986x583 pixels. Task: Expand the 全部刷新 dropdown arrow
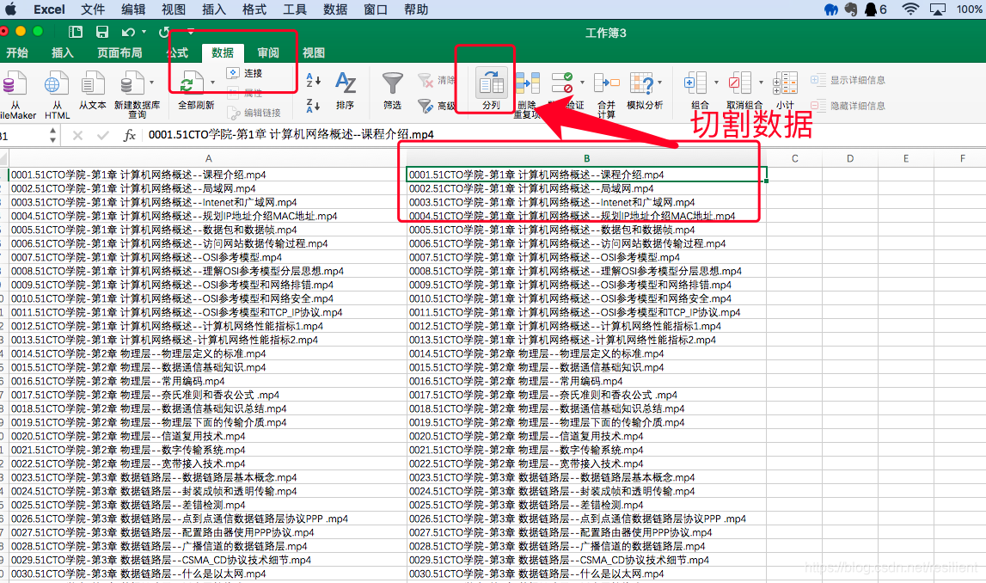point(212,83)
